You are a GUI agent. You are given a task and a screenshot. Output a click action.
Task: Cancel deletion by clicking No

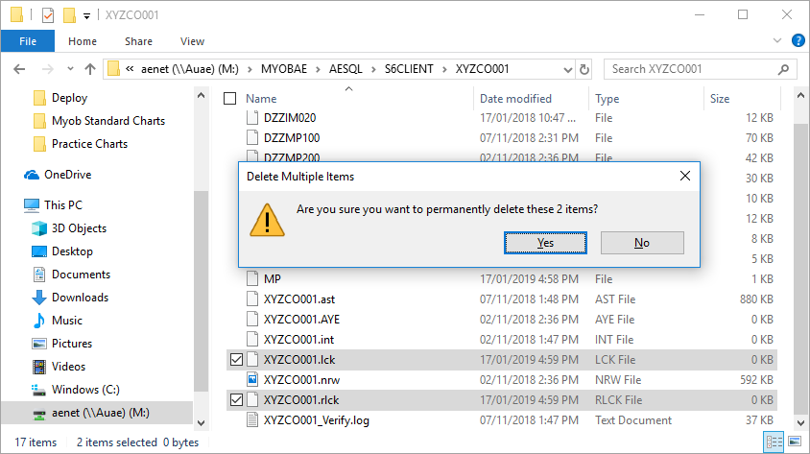click(641, 243)
